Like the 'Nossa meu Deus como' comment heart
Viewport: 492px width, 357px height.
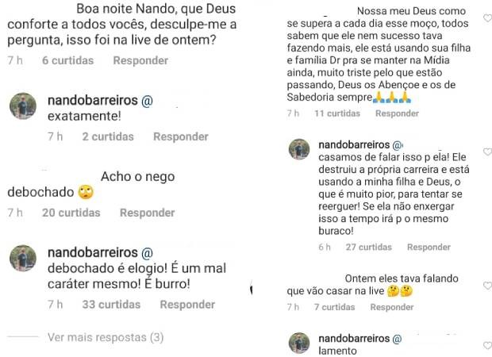[x=487, y=18]
